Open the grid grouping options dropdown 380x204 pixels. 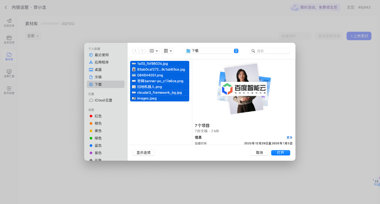(x=167, y=51)
